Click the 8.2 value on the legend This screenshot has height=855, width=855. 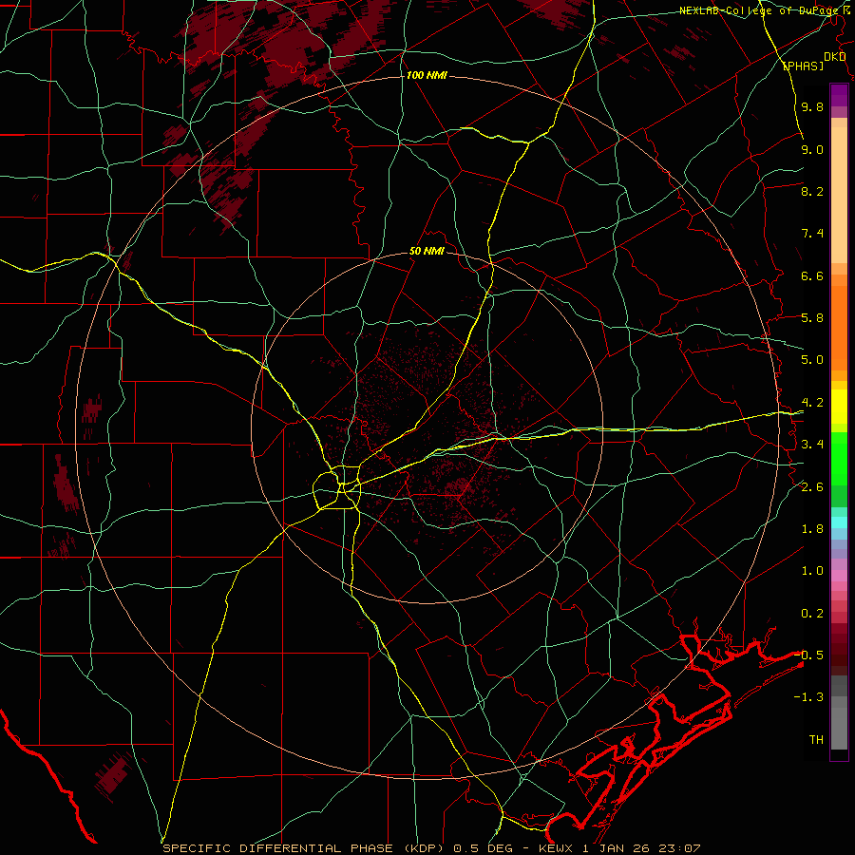(812, 191)
